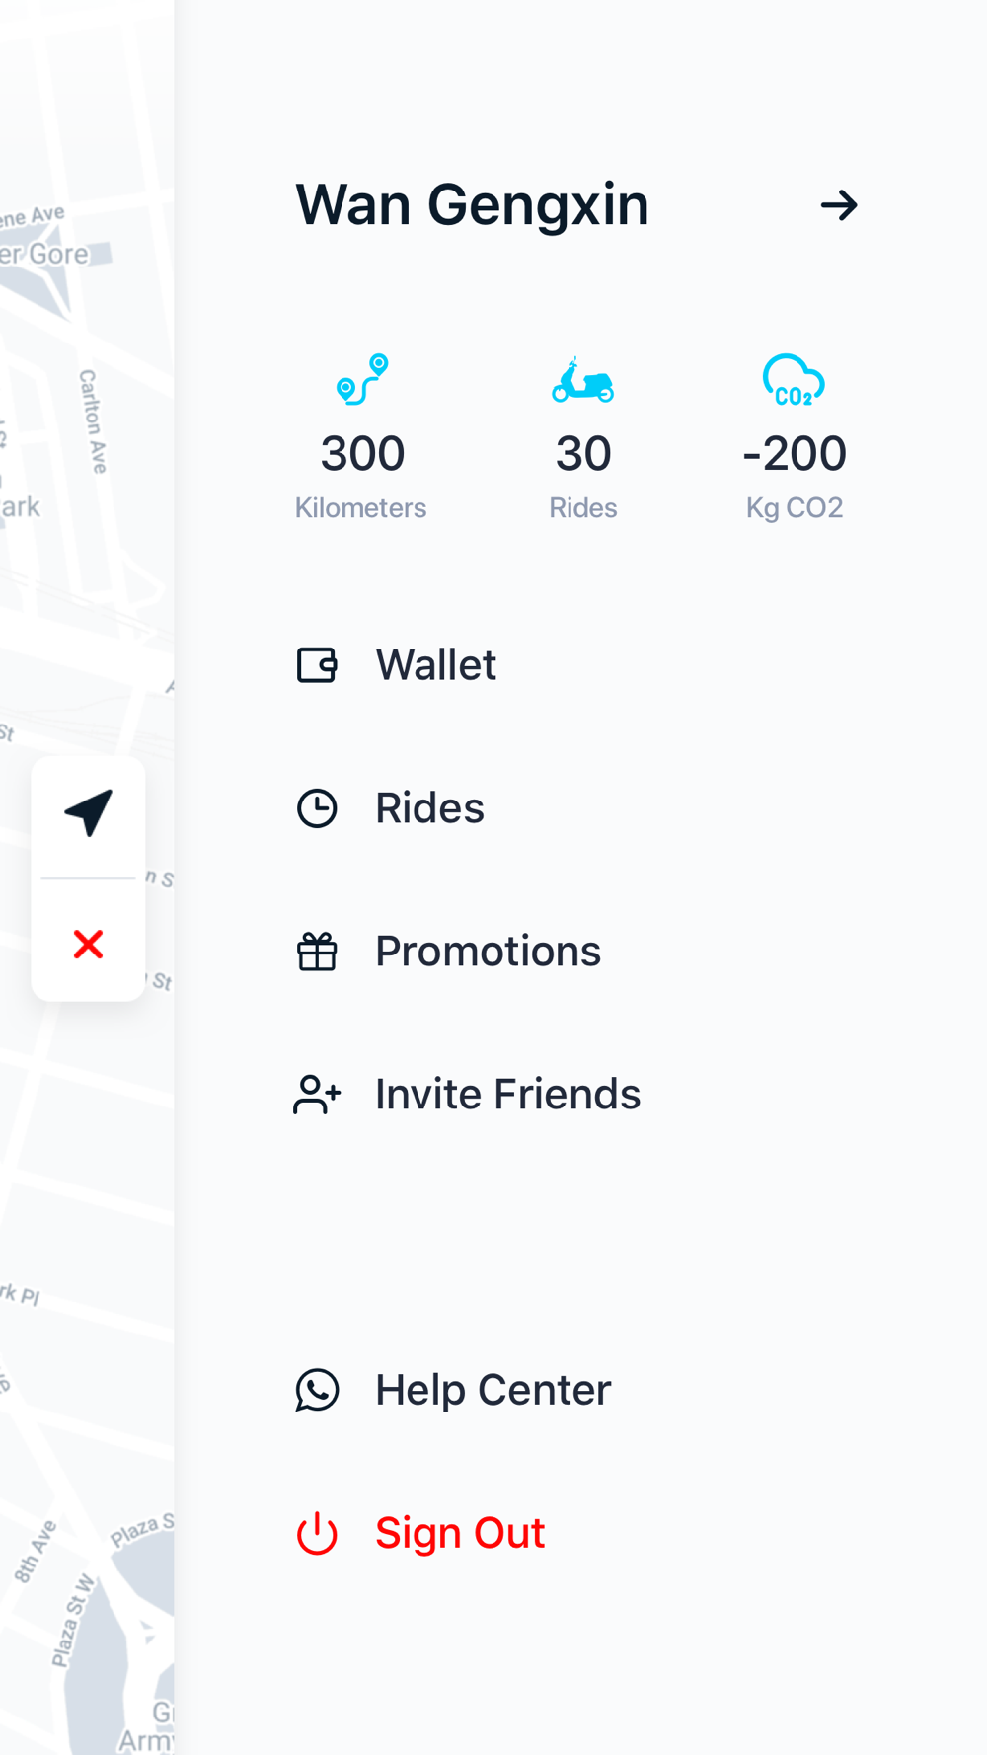Click the scooter rides icon

582,380
